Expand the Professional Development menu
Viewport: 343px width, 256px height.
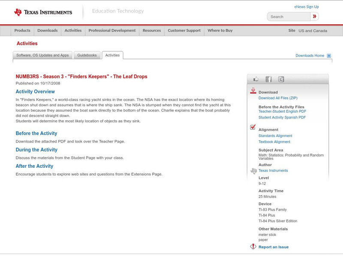tap(112, 31)
